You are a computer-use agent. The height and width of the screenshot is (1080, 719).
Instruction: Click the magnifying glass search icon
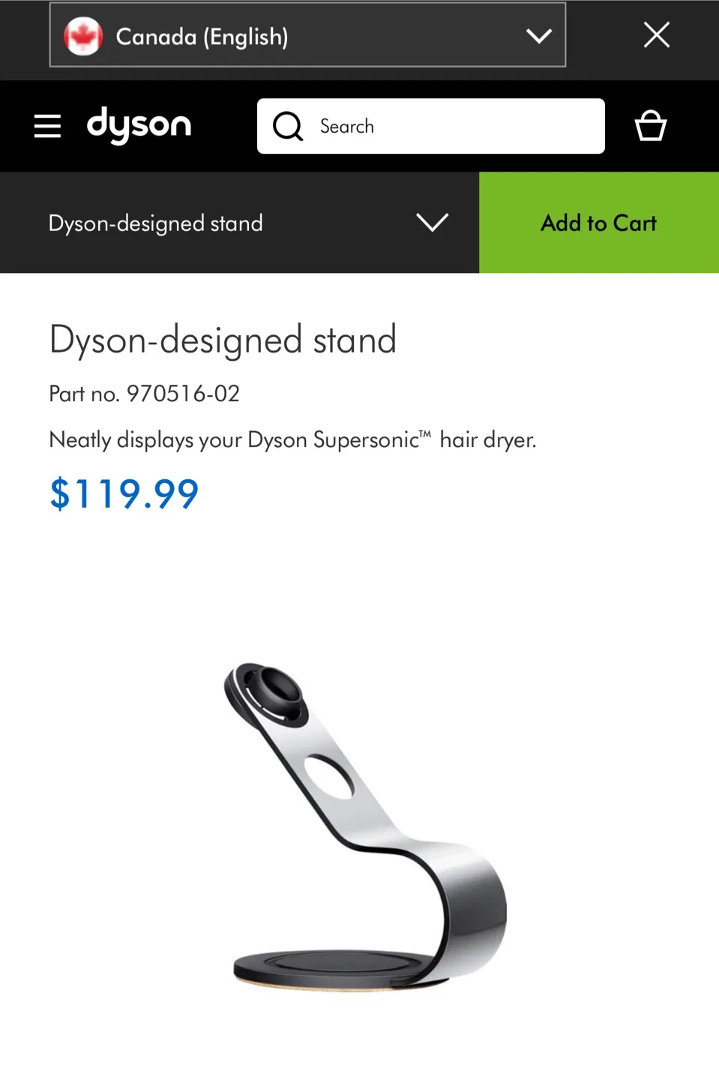pos(288,126)
